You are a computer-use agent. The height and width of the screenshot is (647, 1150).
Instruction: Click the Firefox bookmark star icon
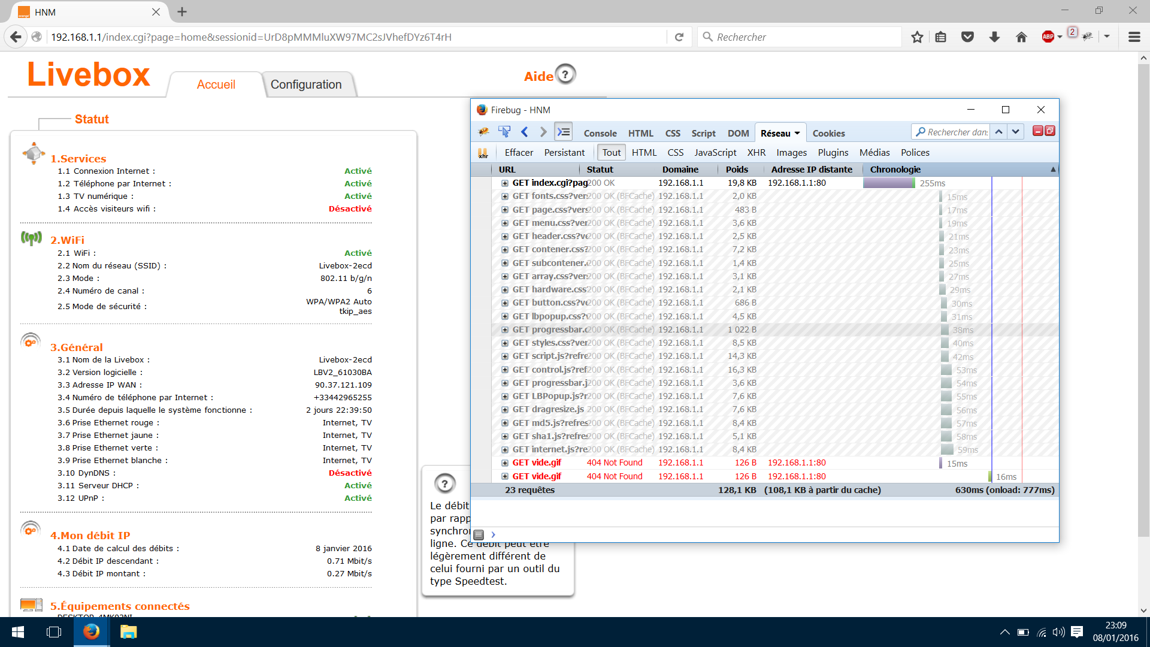[917, 37]
